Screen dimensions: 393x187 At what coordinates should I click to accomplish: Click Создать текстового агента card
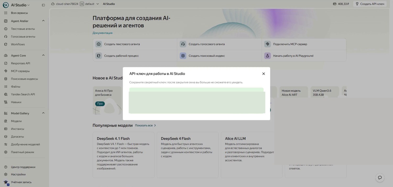(x=135, y=44)
